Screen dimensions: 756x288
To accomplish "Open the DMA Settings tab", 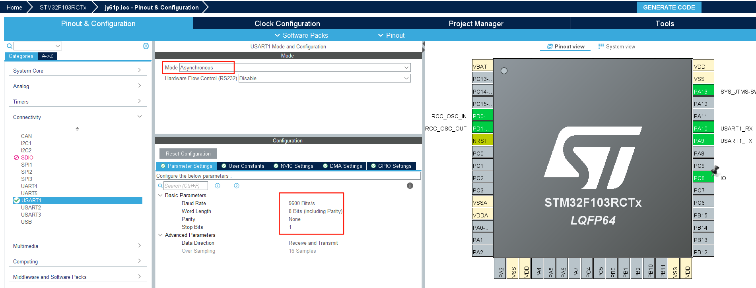I will coord(342,166).
